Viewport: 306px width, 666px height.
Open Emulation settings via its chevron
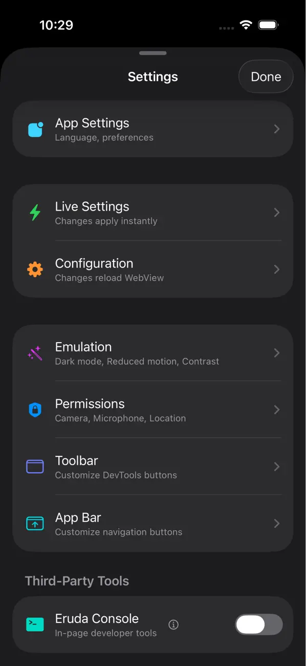click(x=277, y=352)
